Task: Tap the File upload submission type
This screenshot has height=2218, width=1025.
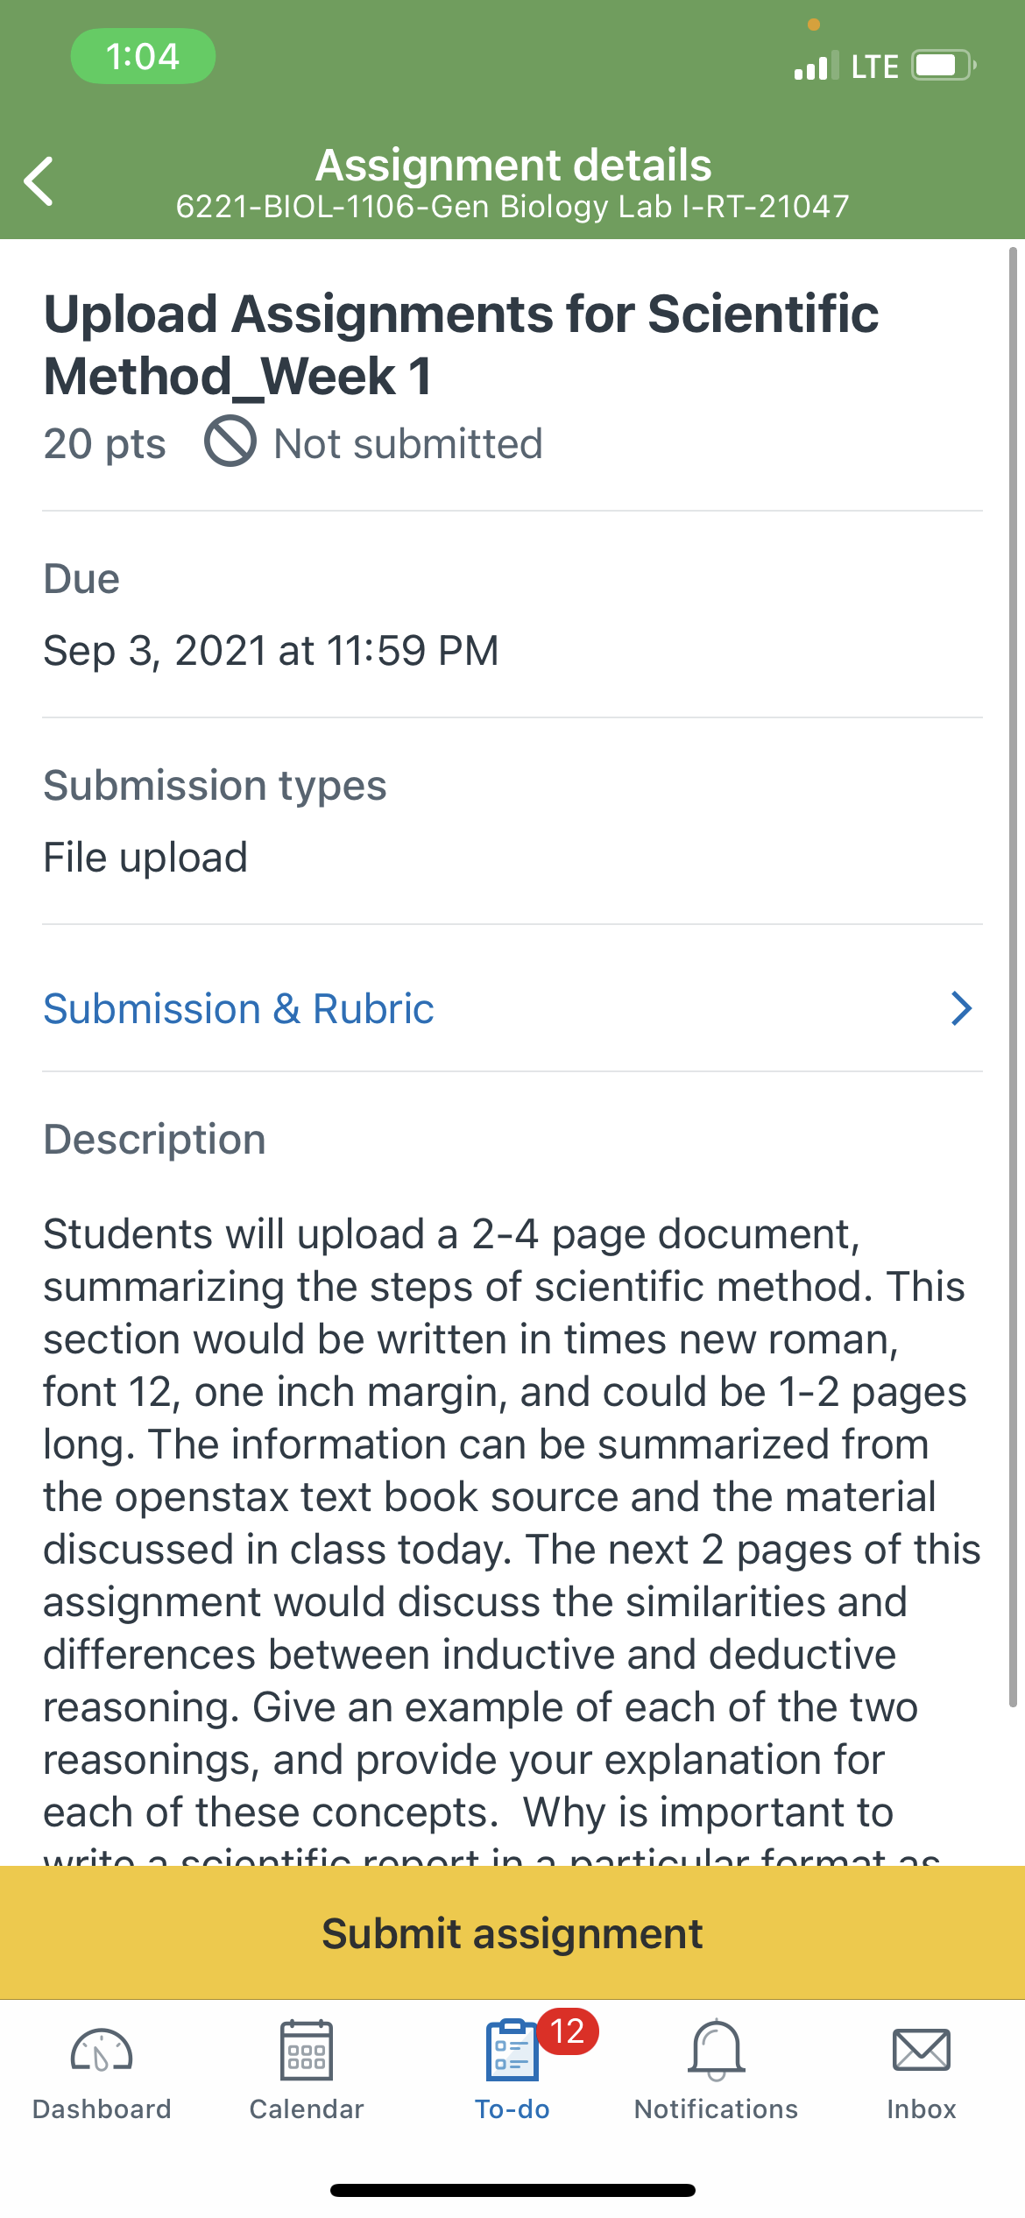Action: tap(146, 858)
